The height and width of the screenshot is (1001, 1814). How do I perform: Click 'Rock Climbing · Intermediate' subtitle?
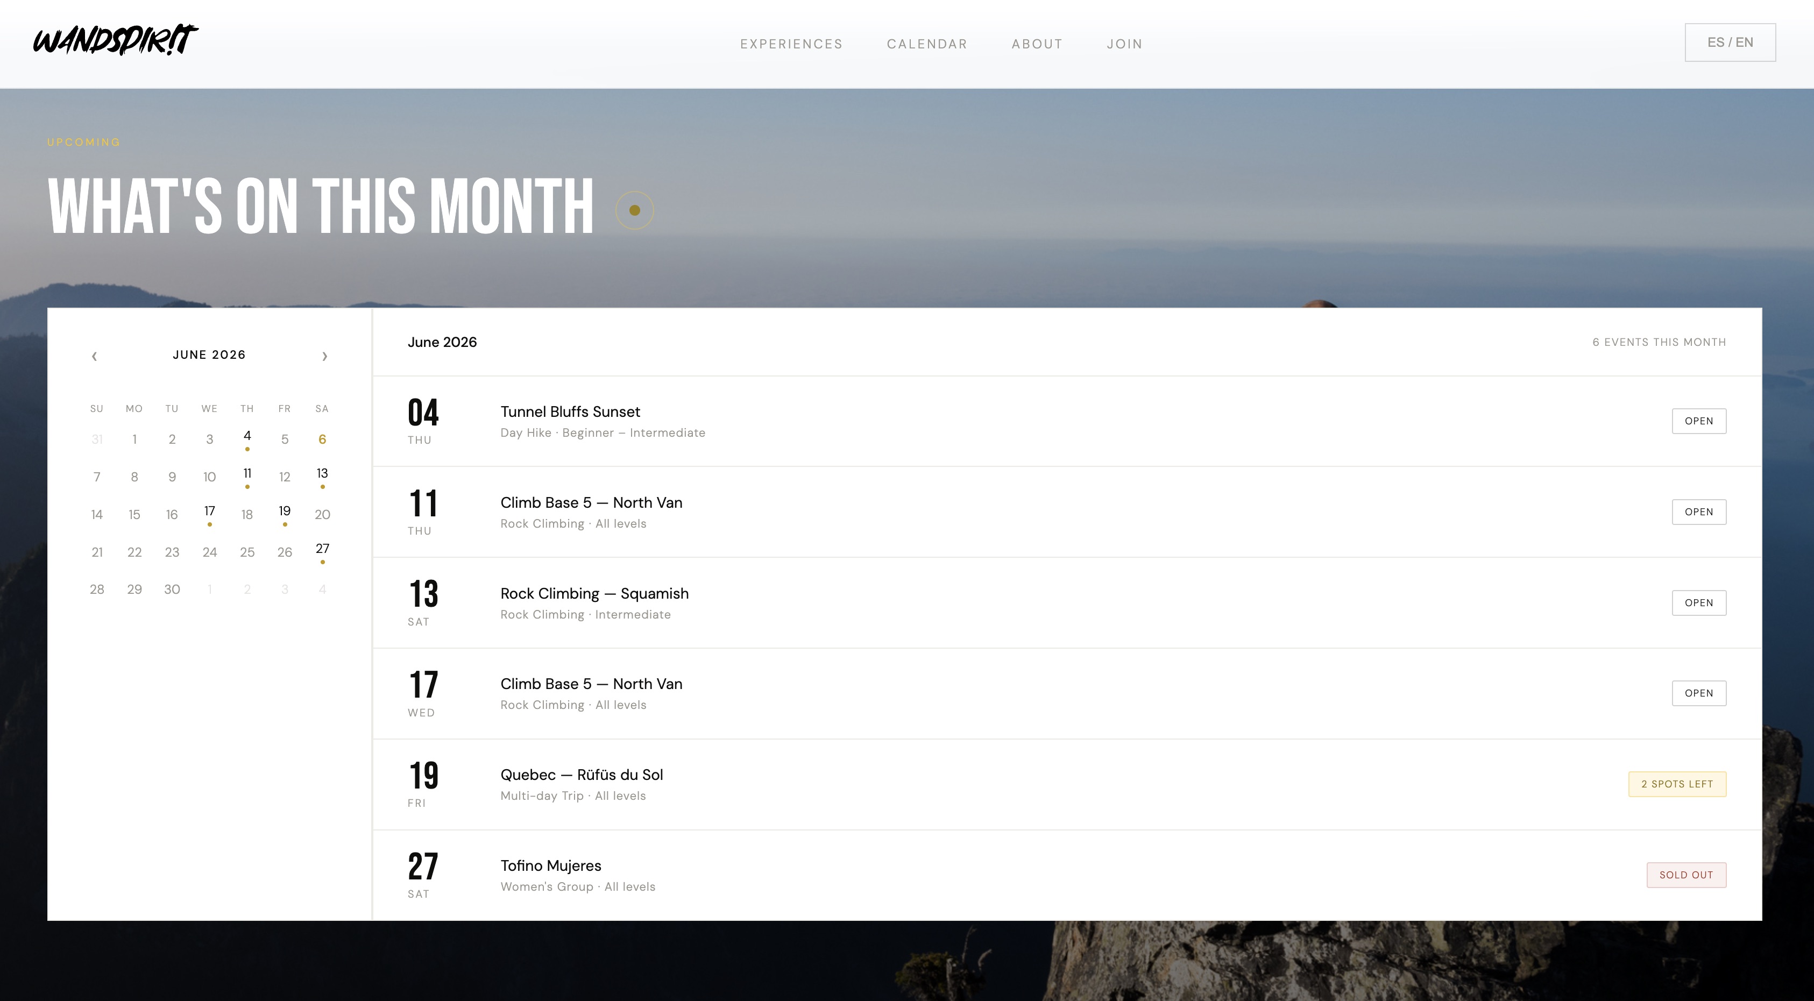pyautogui.click(x=585, y=615)
